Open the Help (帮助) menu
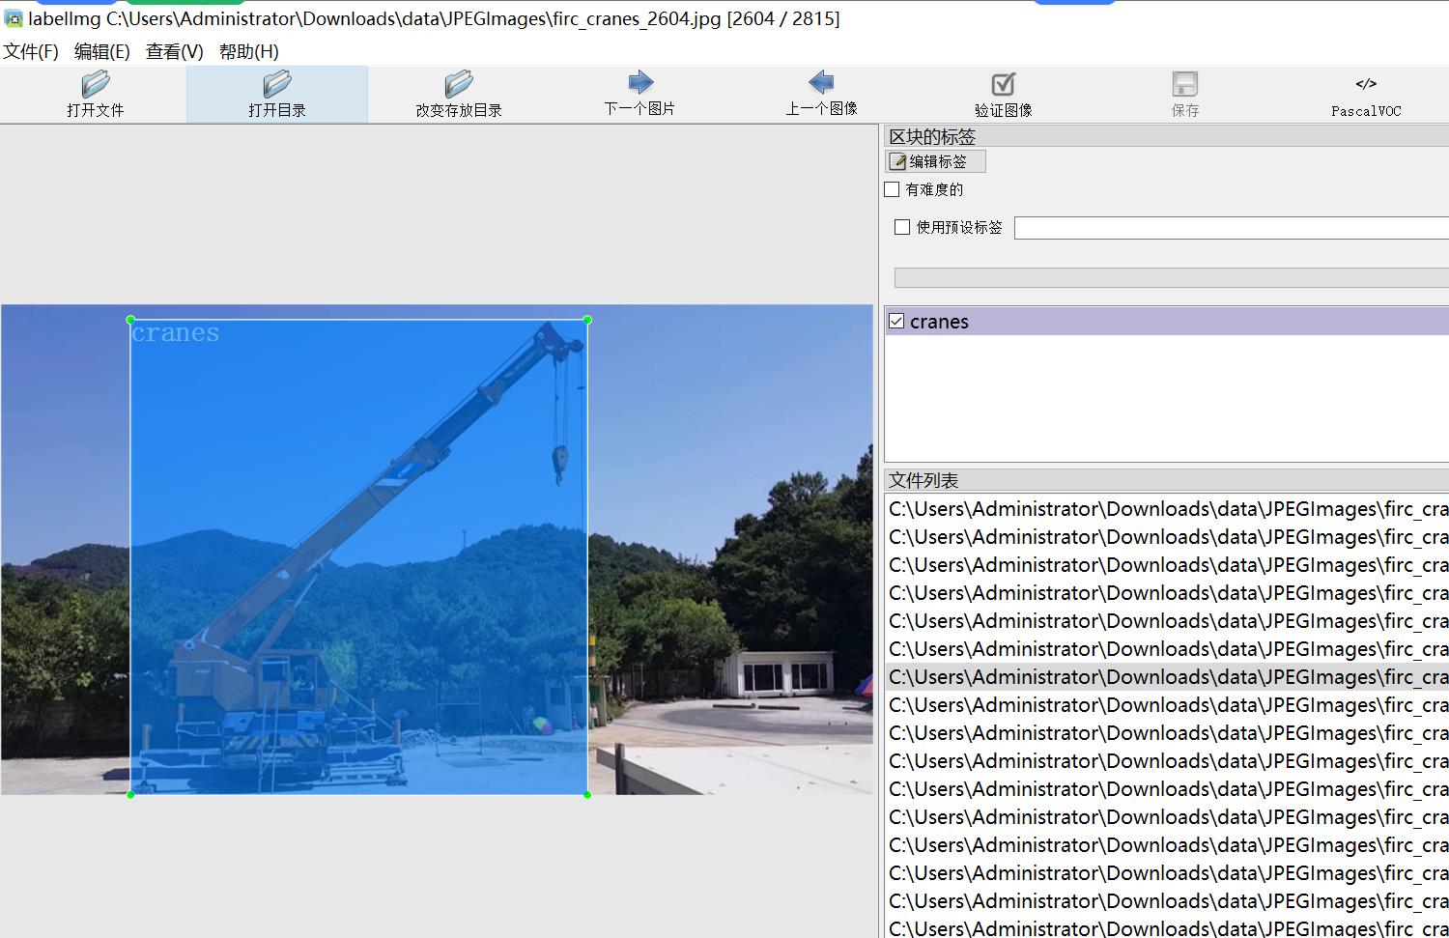The image size is (1449, 938). tap(249, 51)
